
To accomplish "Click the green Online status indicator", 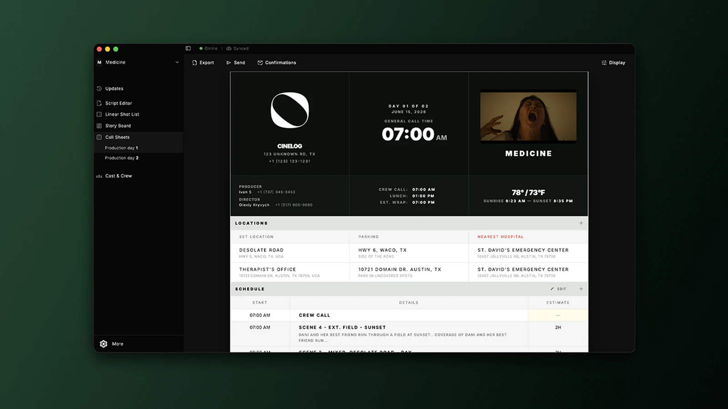I will click(x=201, y=48).
